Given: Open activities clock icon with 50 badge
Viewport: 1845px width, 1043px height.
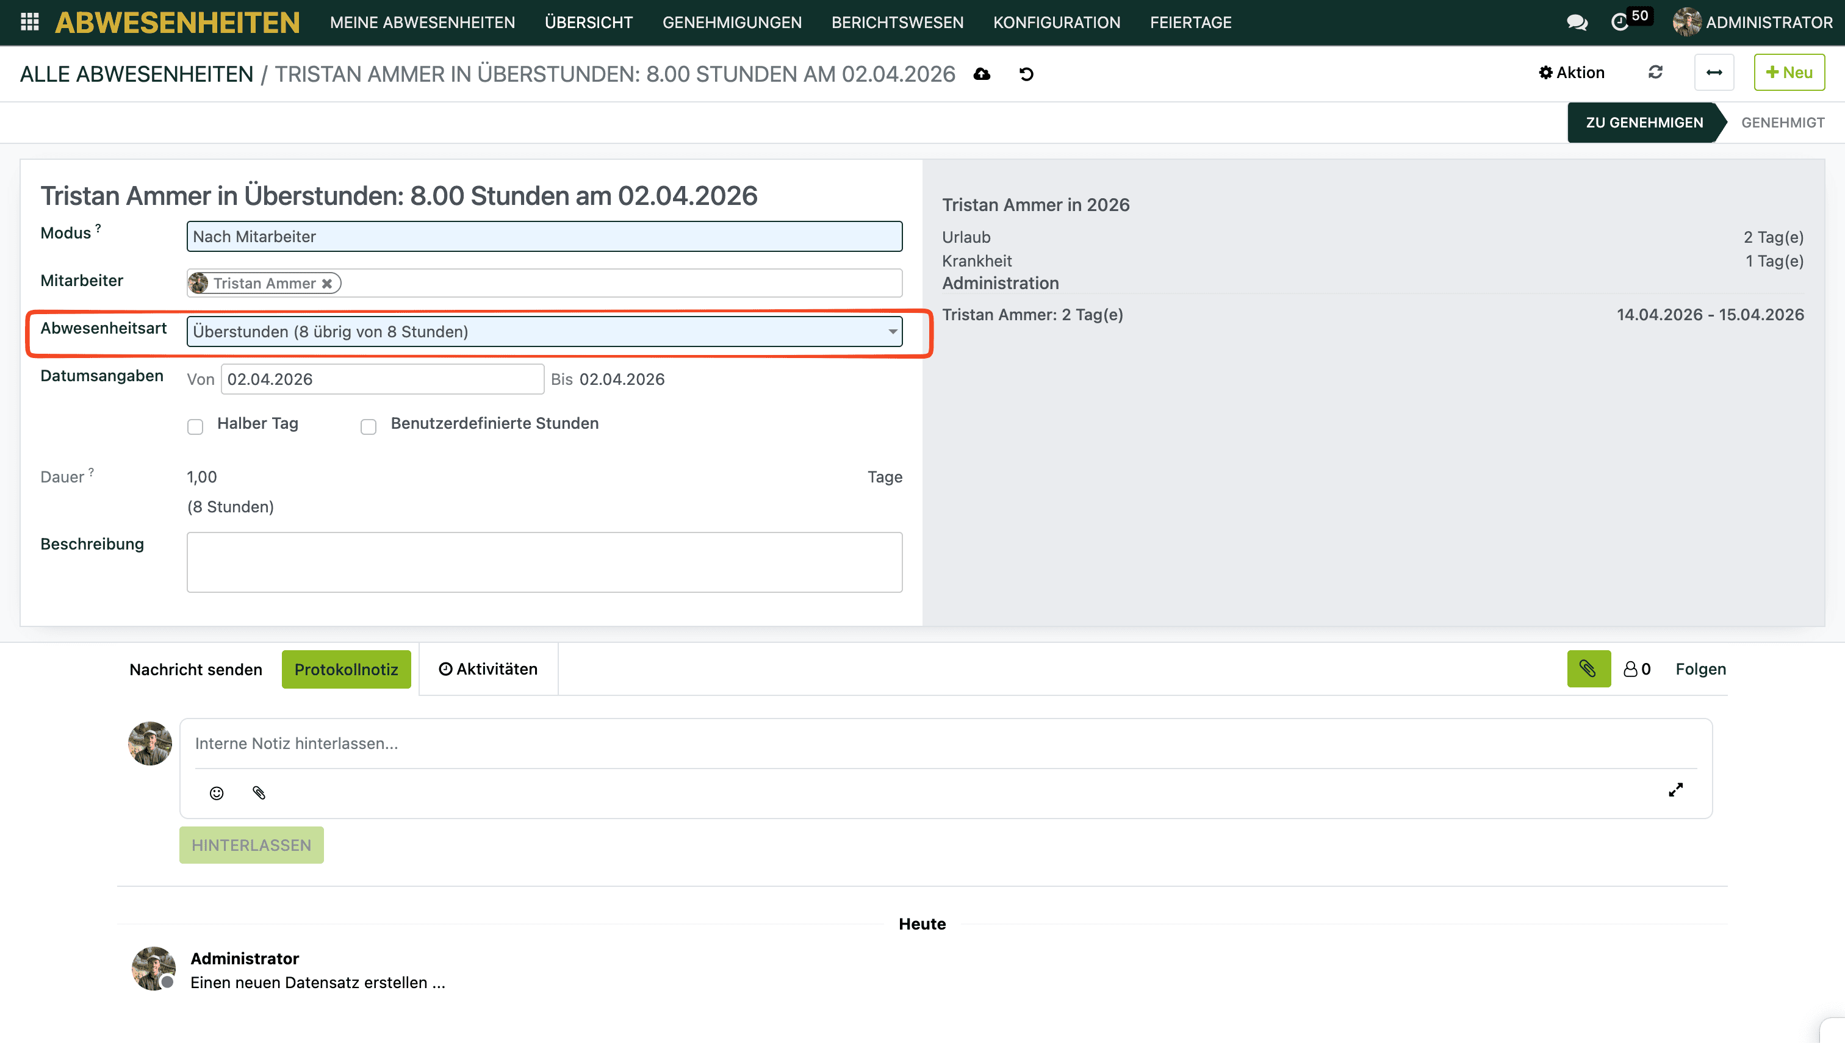Looking at the screenshot, I should point(1620,22).
